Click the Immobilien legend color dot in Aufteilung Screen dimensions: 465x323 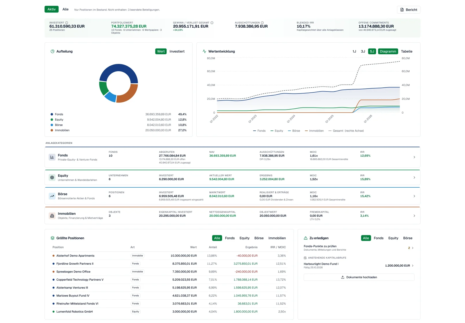(52, 130)
